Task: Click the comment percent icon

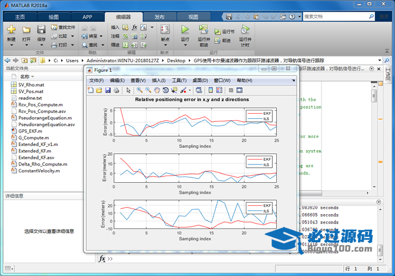Action: 125,36
